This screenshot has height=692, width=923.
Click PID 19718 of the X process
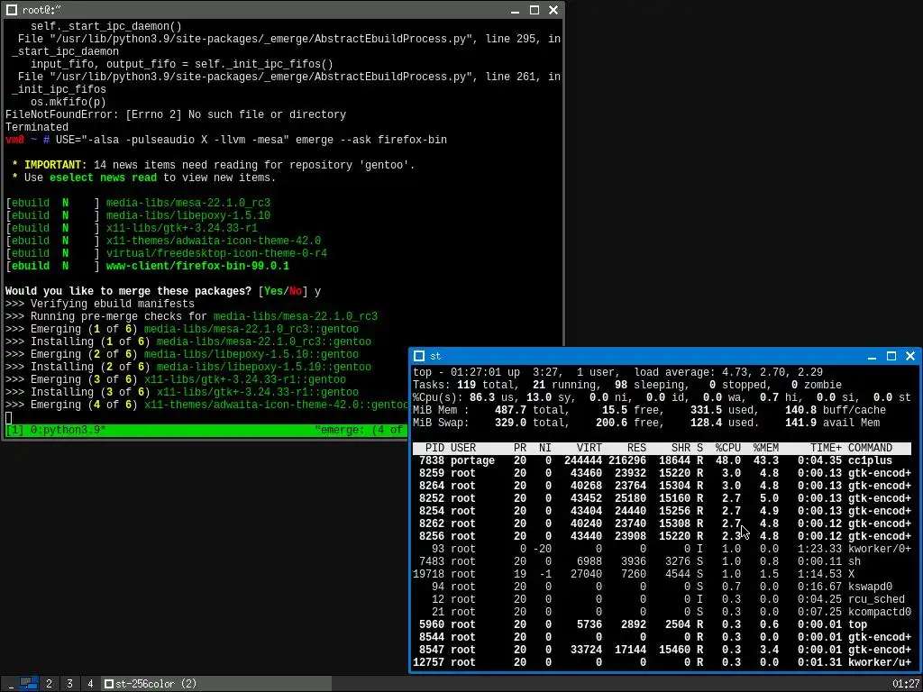(428, 574)
